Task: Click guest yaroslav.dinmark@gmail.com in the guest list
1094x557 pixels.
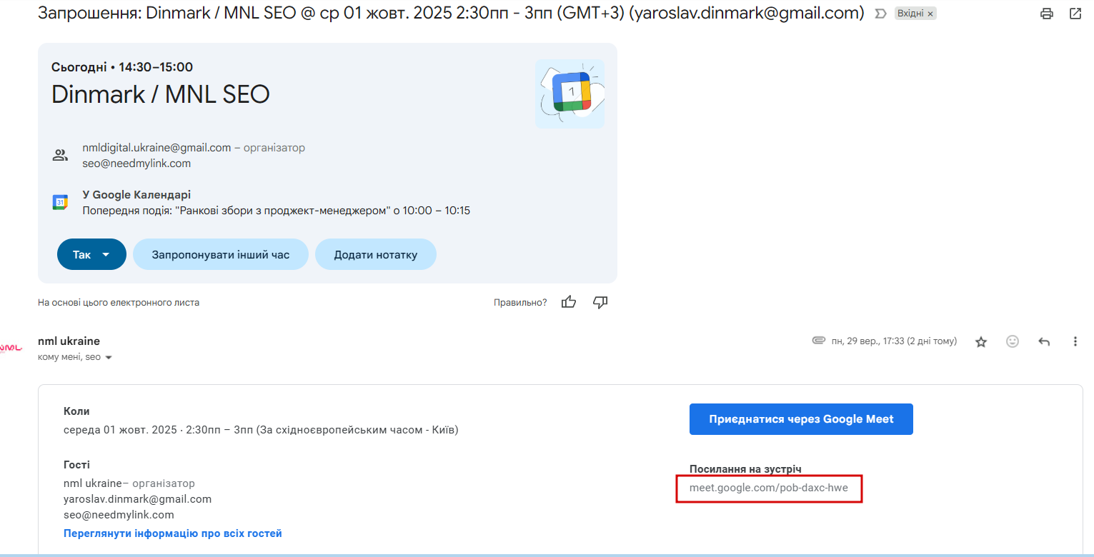Action: pos(137,499)
